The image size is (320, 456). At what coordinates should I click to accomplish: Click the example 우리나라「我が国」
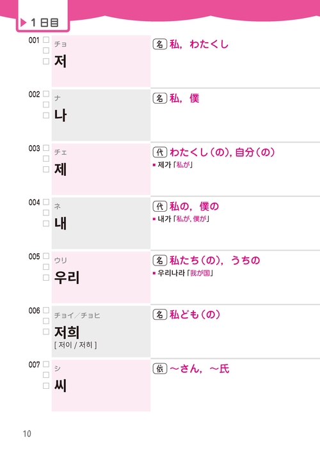pyautogui.click(x=186, y=273)
